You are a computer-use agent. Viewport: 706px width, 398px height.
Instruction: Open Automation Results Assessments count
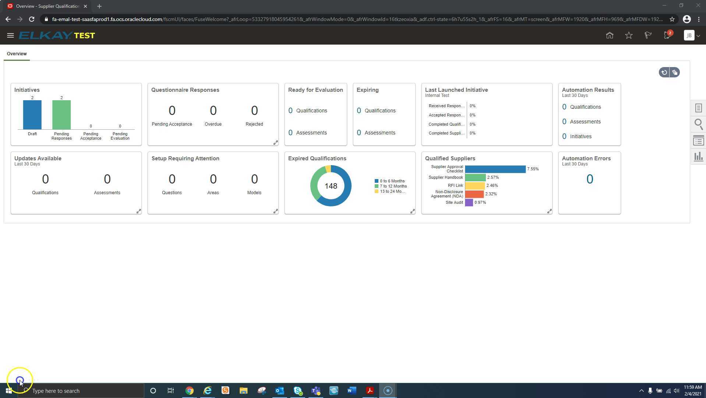pos(564,122)
